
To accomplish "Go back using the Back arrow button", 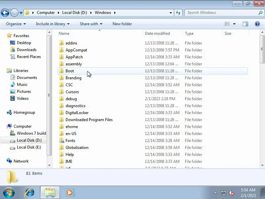I will coord(5,13).
